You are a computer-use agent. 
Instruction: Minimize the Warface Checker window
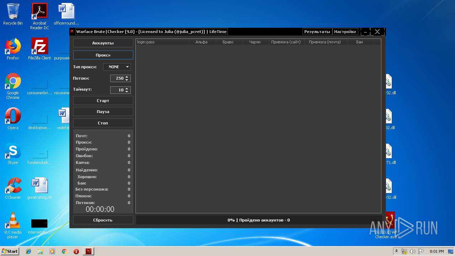[365, 32]
